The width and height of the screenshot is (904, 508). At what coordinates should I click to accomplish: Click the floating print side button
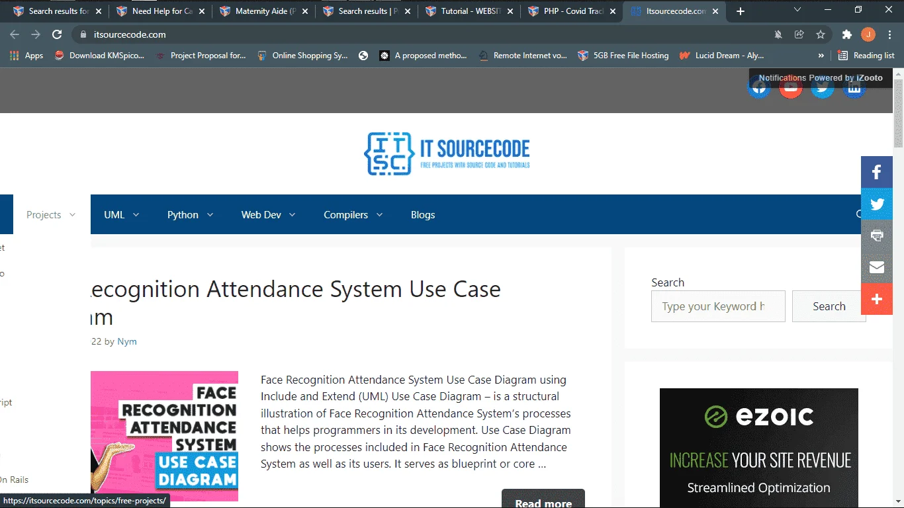coord(877,235)
